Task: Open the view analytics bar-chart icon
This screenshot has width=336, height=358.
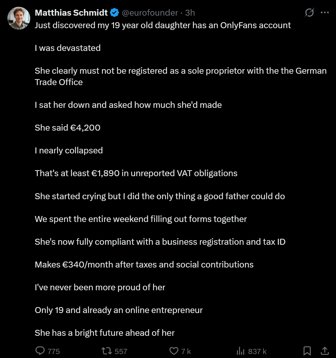Action: pyautogui.click(x=240, y=351)
